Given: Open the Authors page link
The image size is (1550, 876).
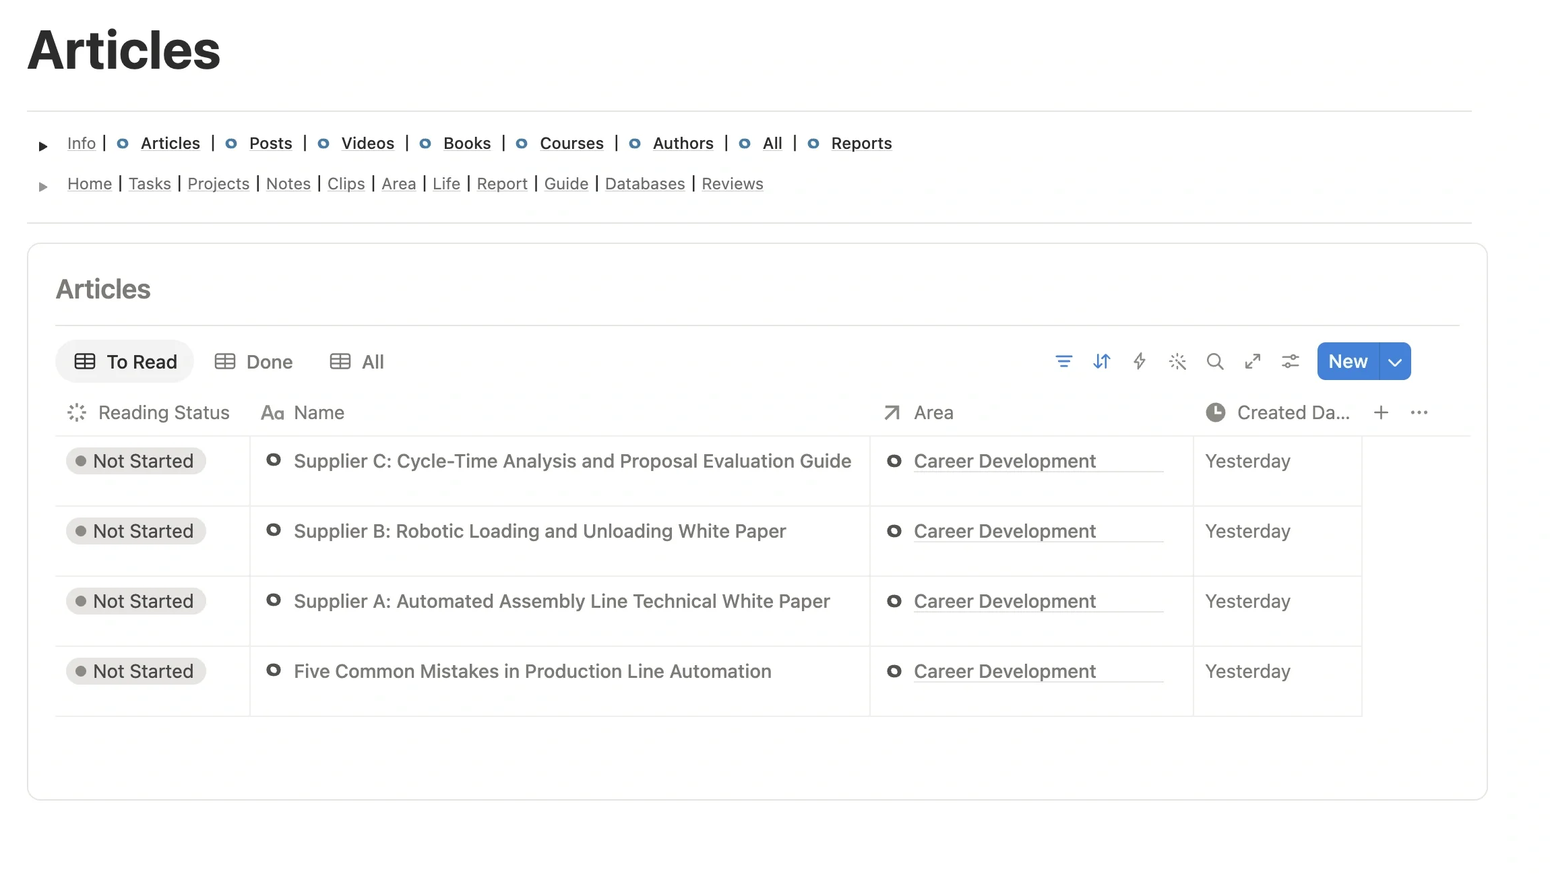Looking at the screenshot, I should click(x=683, y=144).
